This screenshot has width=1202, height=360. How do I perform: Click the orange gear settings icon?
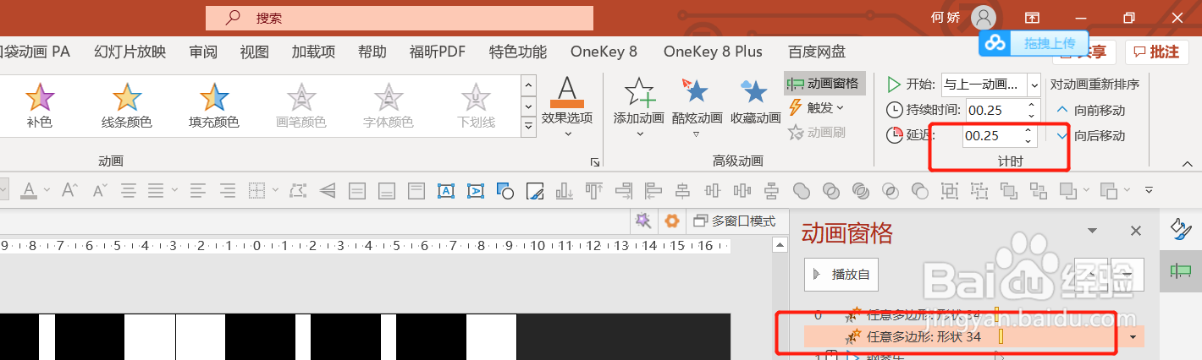coord(672,221)
